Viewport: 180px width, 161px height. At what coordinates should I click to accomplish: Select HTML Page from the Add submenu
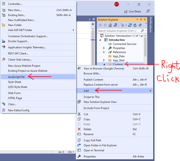(x=38, y=98)
